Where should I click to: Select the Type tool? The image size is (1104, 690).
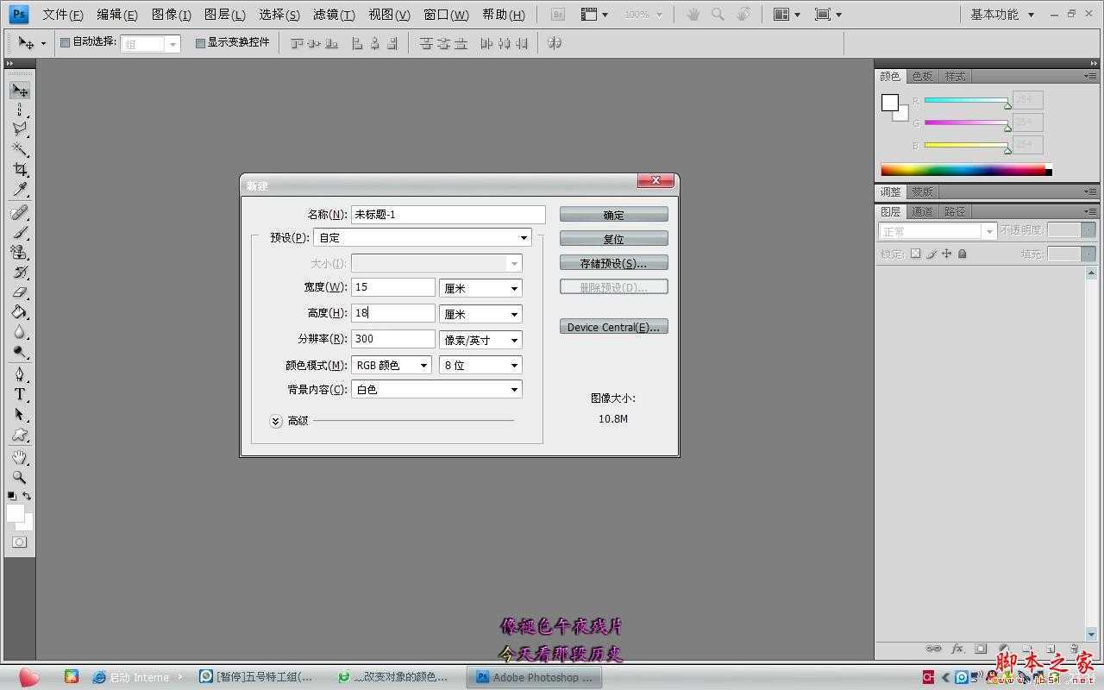tap(19, 394)
